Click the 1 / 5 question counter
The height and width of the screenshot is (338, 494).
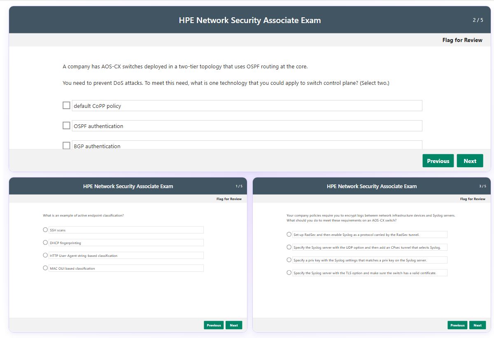(x=239, y=186)
